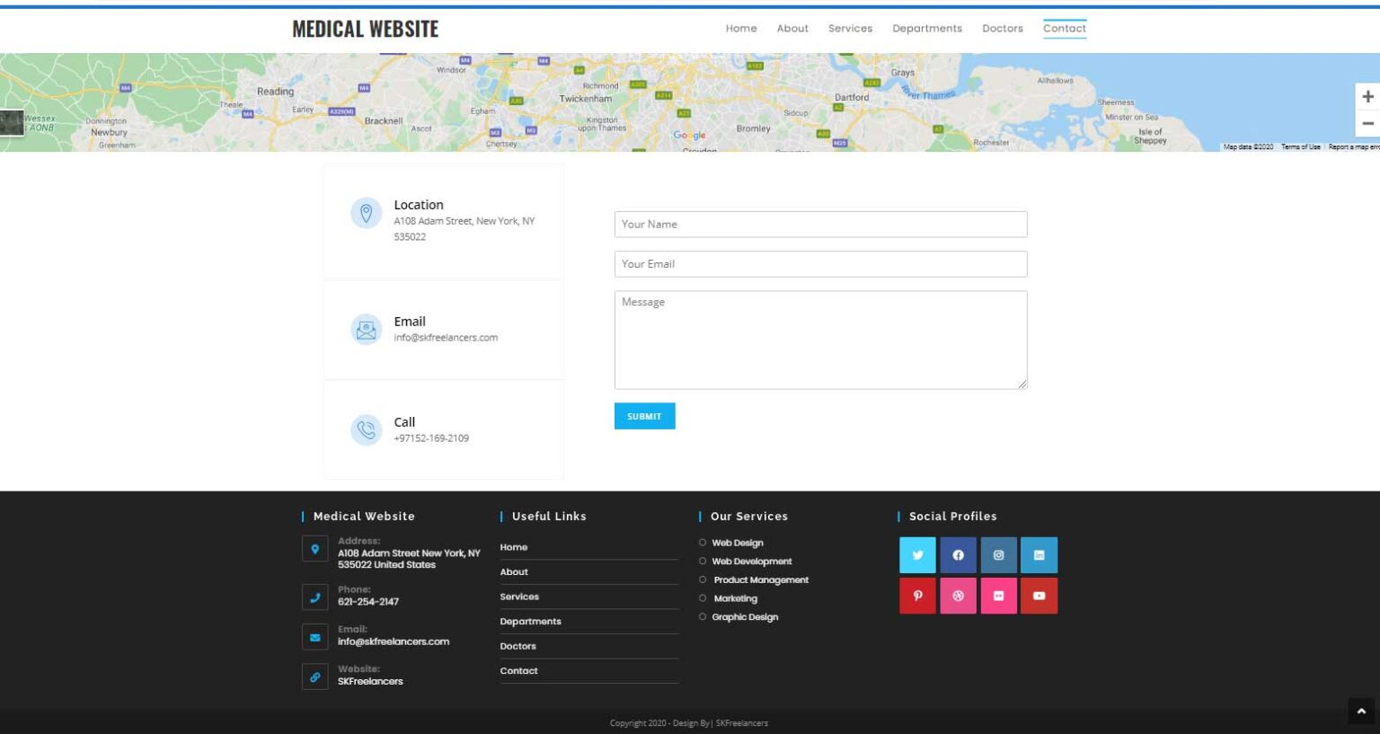Select the LinkedIn social icon

(1039, 555)
